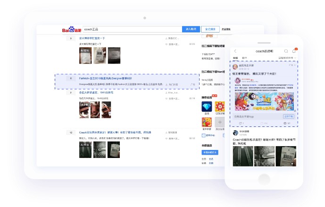Click the blue enter-tieba search button

point(191,29)
